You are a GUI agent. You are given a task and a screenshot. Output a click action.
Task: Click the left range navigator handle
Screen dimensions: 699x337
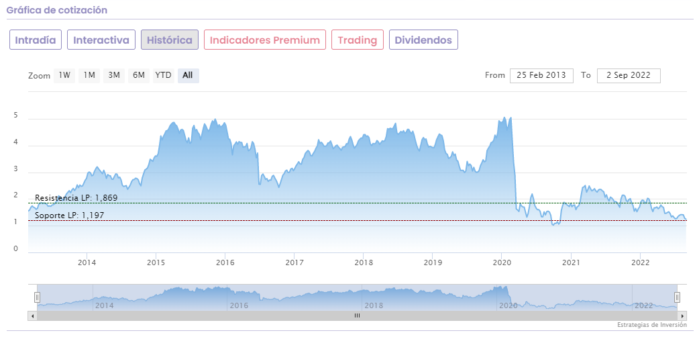click(x=38, y=297)
